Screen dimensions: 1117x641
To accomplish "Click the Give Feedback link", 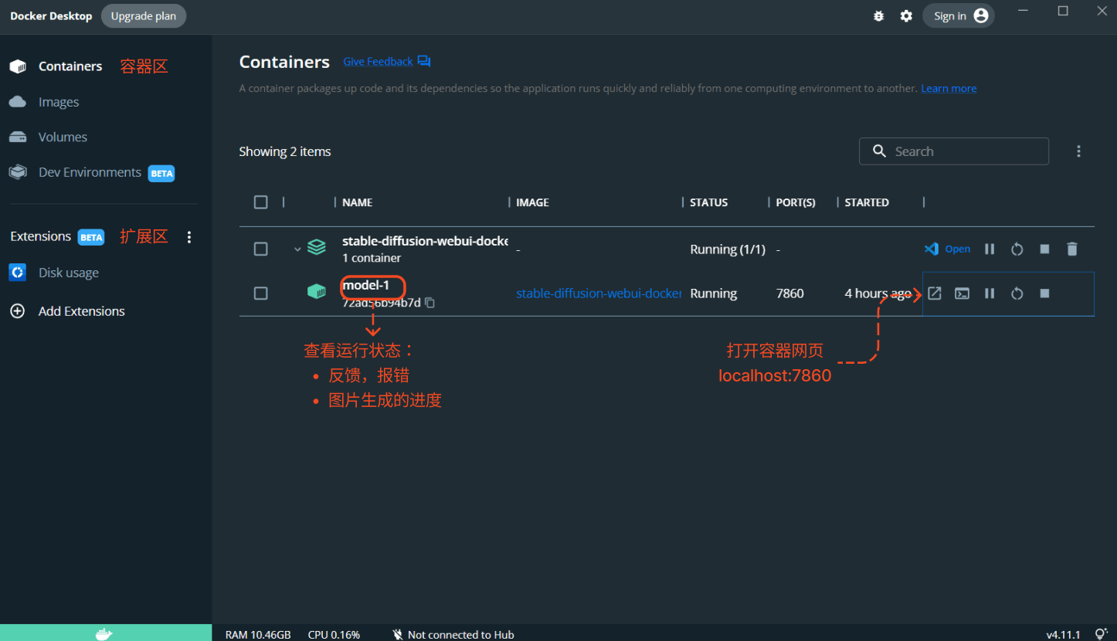I will [378, 61].
